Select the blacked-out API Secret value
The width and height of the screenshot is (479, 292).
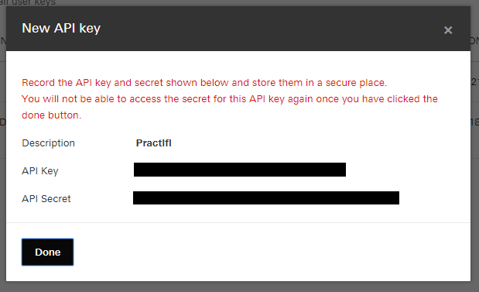click(x=266, y=198)
